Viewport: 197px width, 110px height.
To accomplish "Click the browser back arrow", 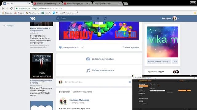I will click(3, 9).
